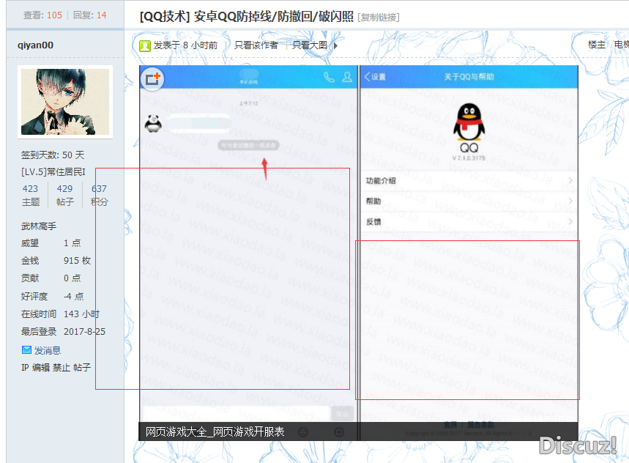Click the chat message input field
The image size is (629, 463).
pyautogui.click(x=237, y=413)
